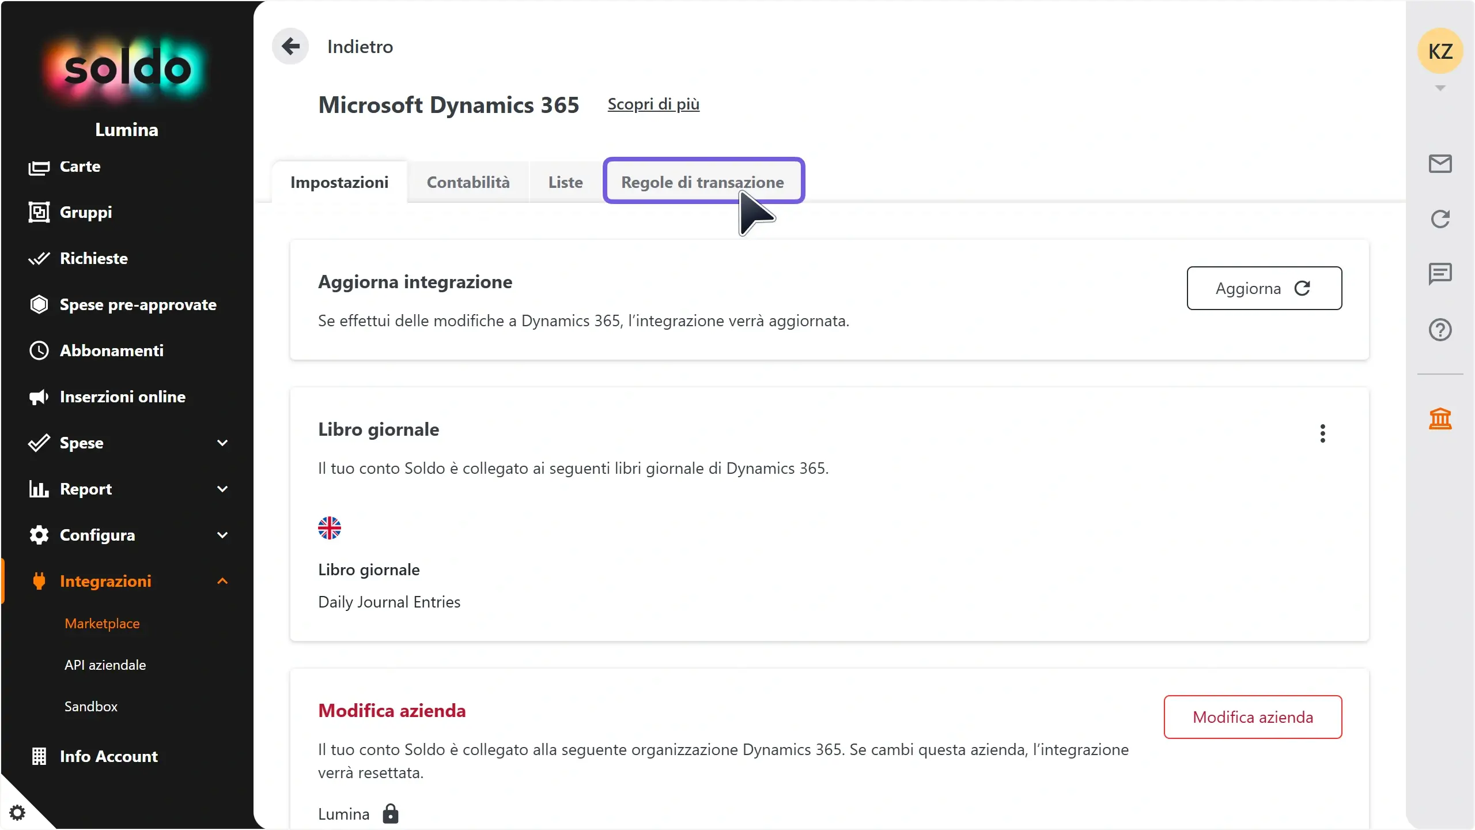Open the KZ user avatar
1475x830 pixels.
point(1440,51)
